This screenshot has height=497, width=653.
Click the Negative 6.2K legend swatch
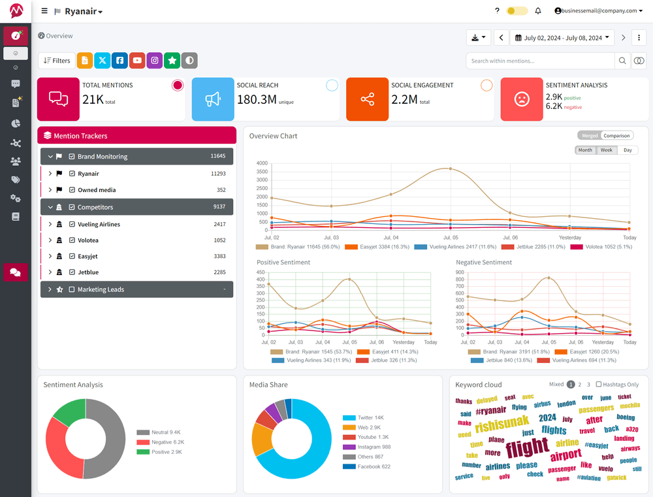143,442
